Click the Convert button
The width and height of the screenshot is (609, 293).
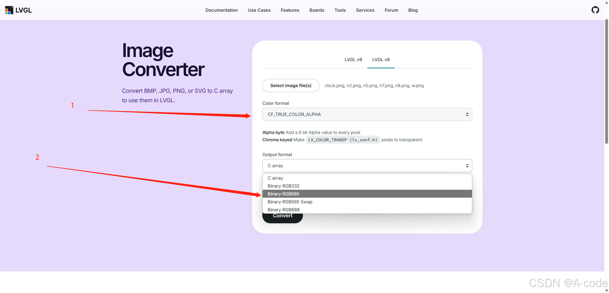tap(282, 218)
